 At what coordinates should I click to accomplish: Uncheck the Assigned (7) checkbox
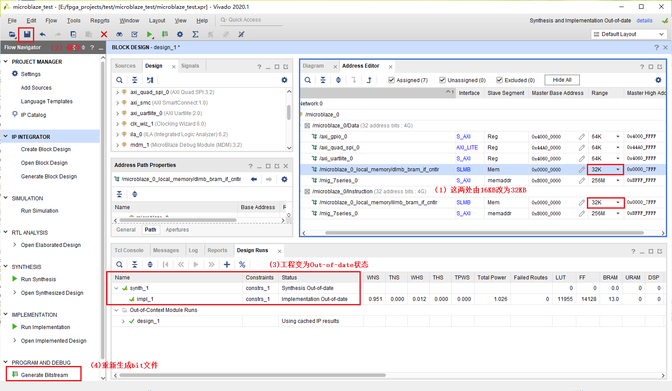391,80
